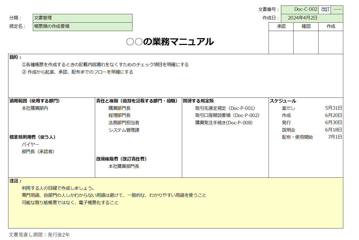The width and height of the screenshot is (359, 240).
Task: Select the 関連する規定類 heading
Action: coord(198,101)
